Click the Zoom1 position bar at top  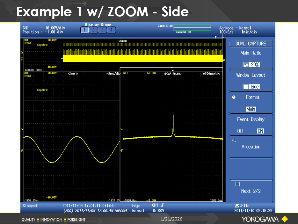pos(192,28)
